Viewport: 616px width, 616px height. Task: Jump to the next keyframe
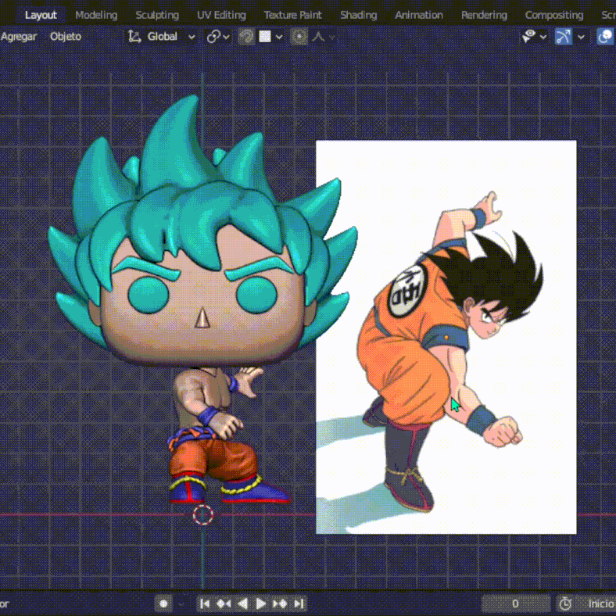(280, 603)
